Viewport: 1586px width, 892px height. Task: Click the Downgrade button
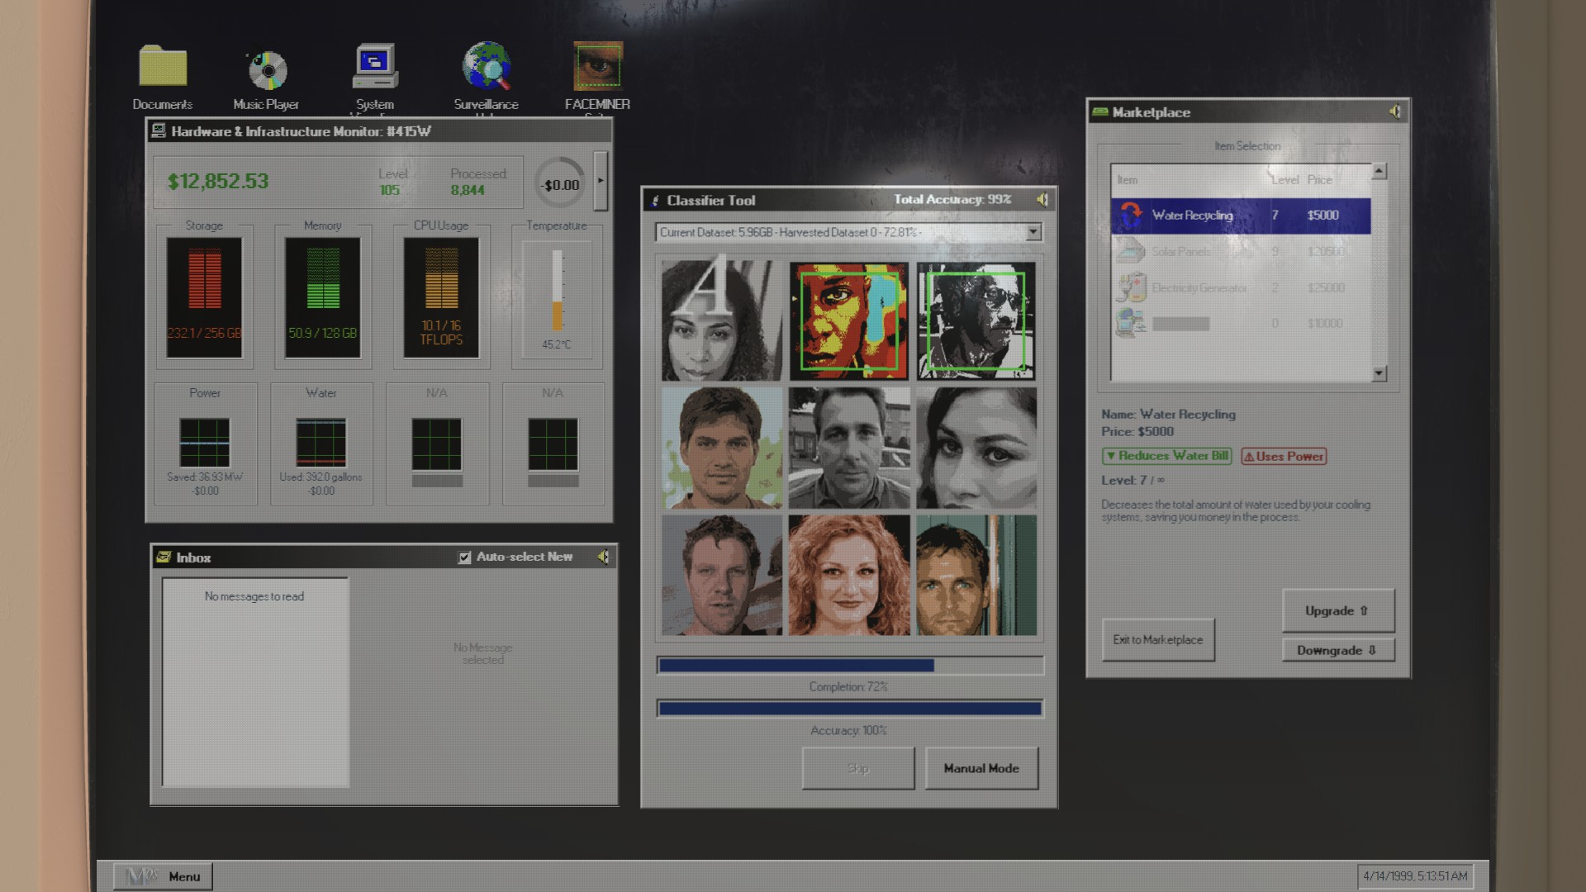pyautogui.click(x=1337, y=651)
